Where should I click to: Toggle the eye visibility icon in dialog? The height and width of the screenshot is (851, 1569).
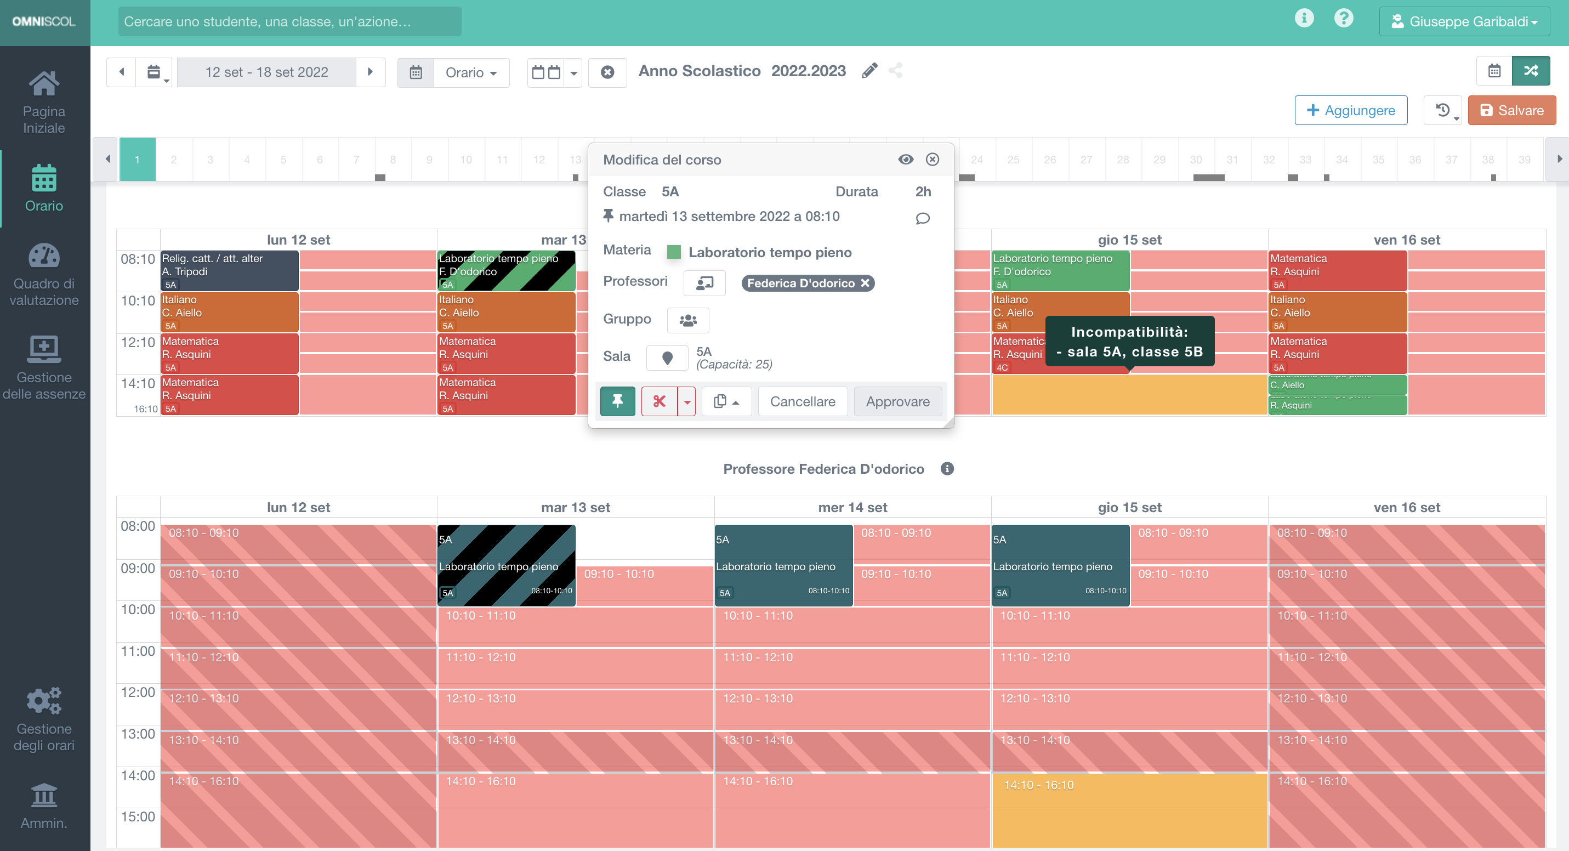(x=906, y=160)
